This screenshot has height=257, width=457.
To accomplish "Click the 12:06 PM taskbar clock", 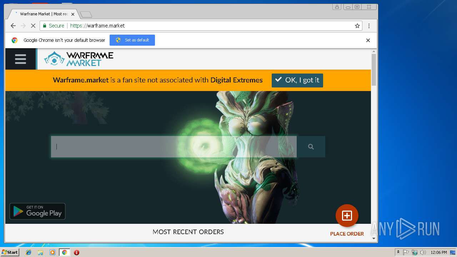I will click(438, 252).
